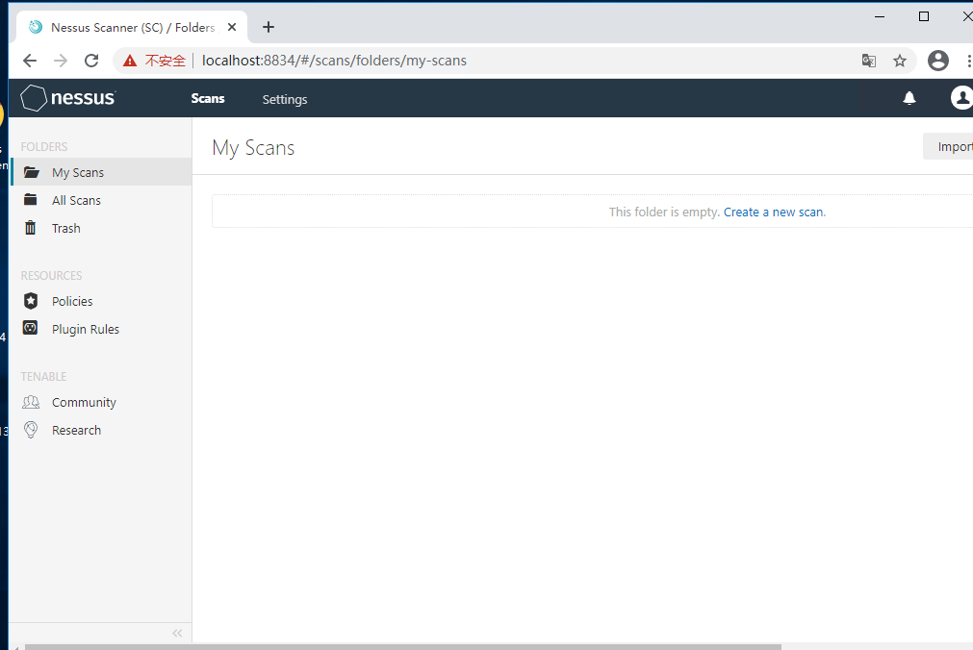Screen dimensions: 973x650
Task: Click the Nessus logo in header
Action: (67, 98)
